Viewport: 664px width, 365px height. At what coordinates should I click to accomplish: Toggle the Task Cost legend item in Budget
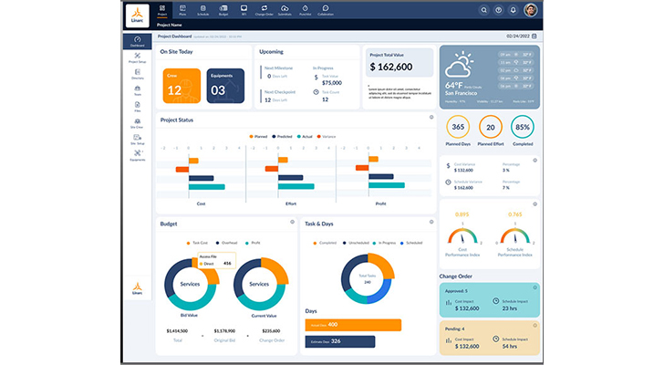coord(197,243)
